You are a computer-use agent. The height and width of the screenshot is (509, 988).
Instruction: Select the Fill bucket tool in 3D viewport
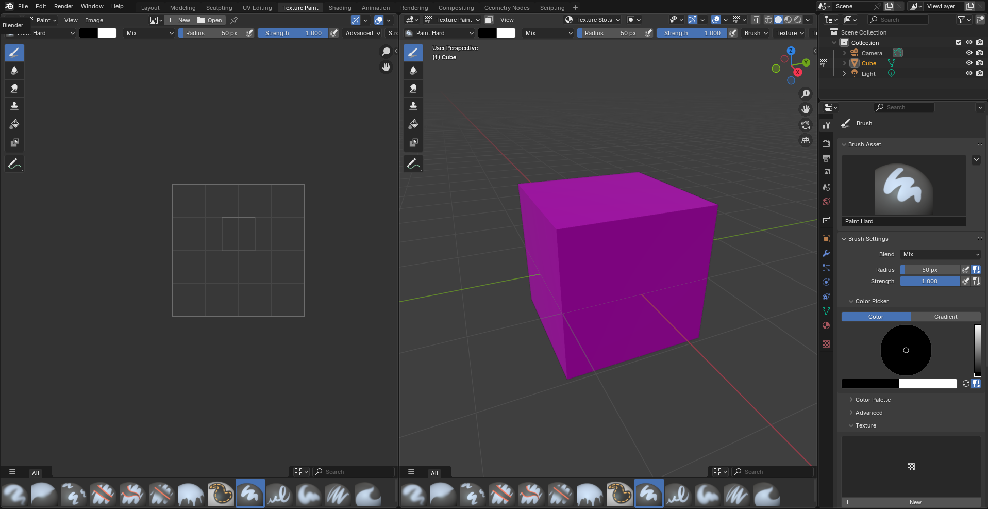coord(413,124)
